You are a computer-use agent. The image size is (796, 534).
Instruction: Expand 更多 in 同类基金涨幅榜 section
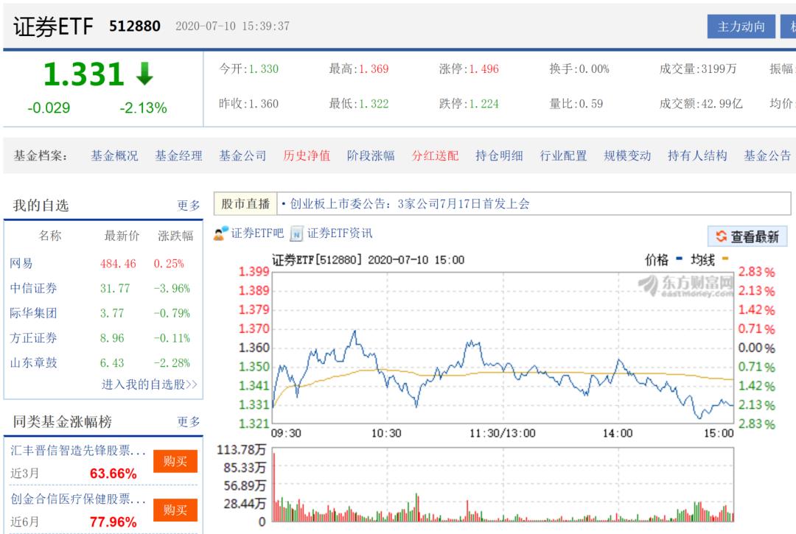[x=189, y=423]
